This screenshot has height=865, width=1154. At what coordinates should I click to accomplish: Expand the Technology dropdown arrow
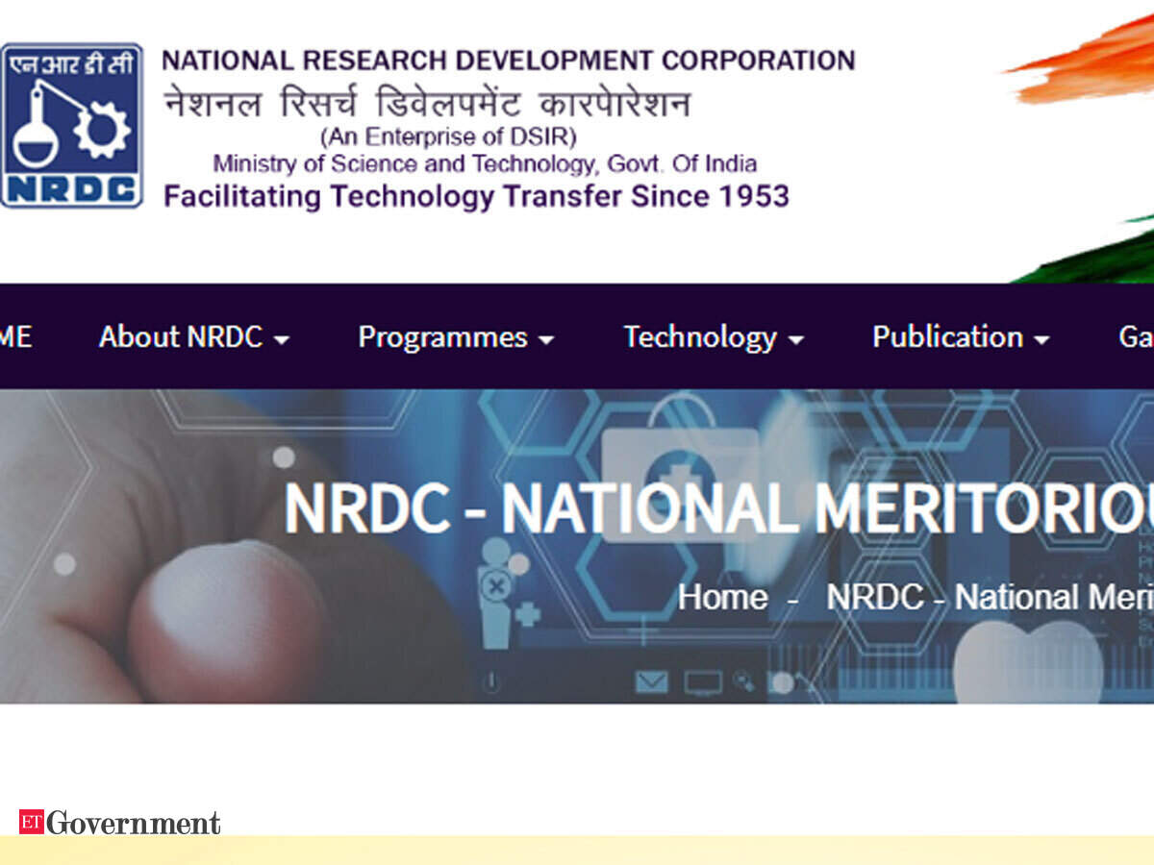click(795, 340)
